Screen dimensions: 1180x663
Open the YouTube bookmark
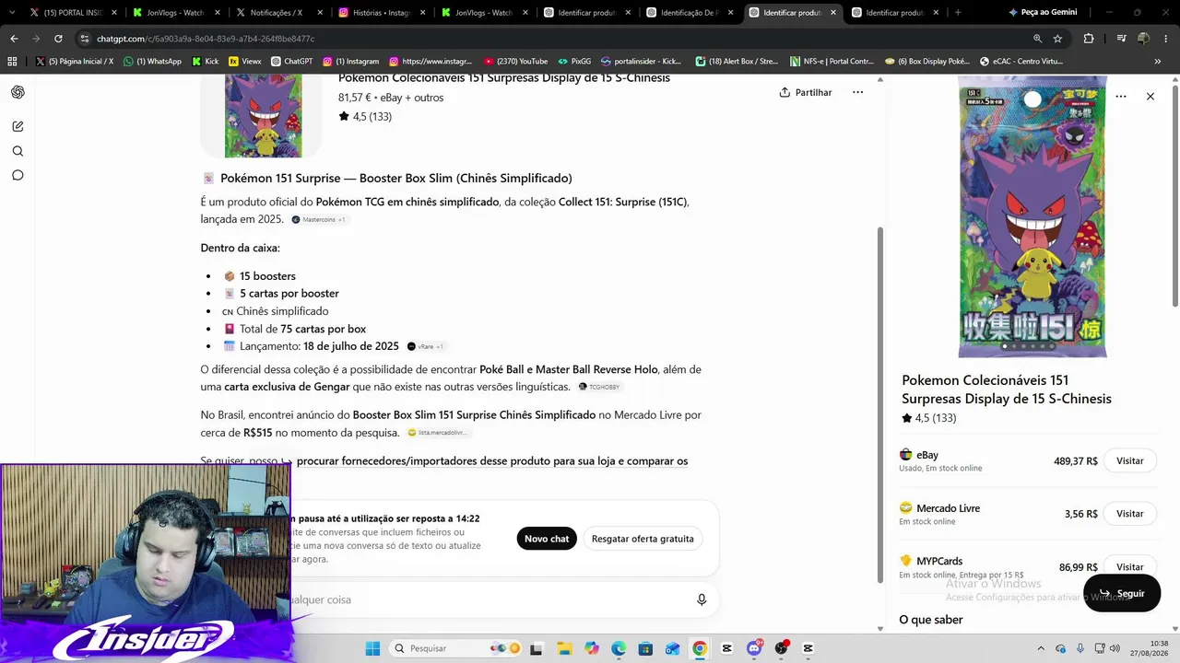click(514, 62)
